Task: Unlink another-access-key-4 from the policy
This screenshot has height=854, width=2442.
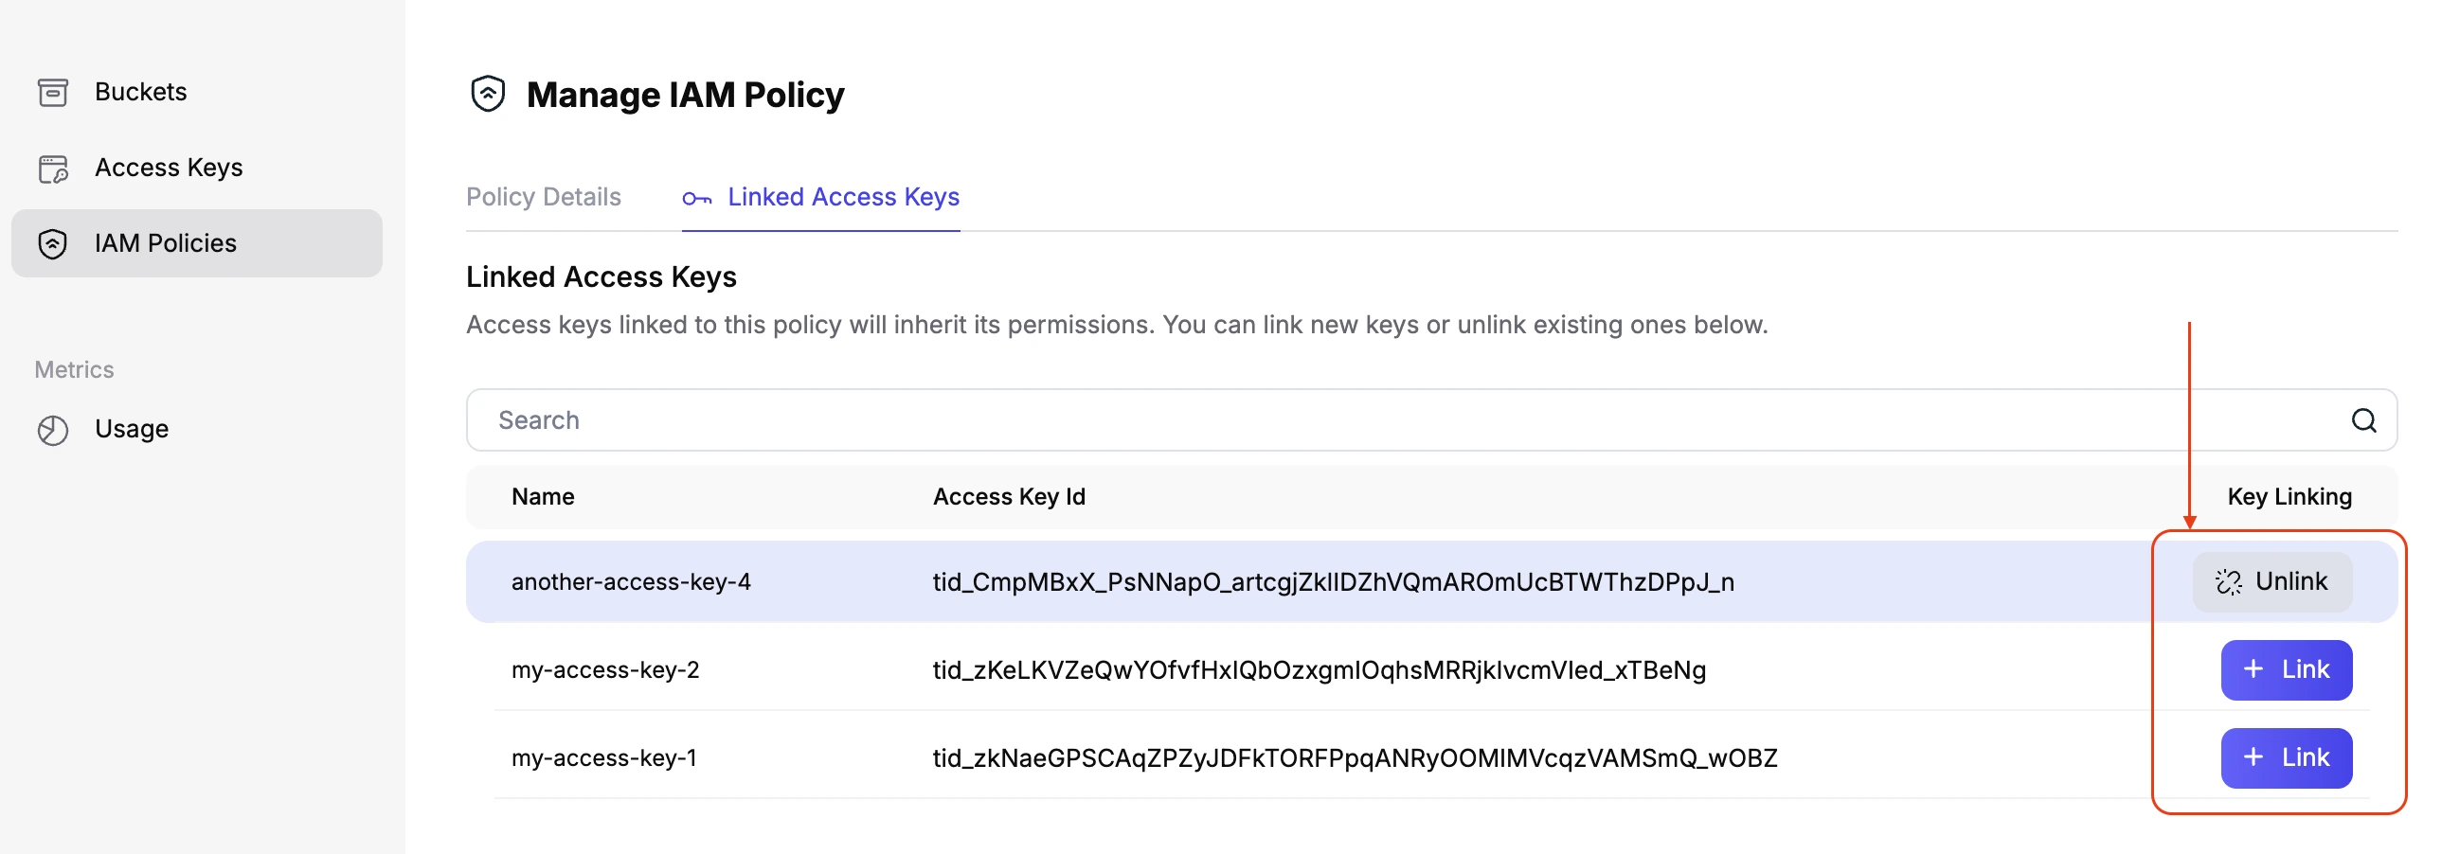Action: point(2271,581)
